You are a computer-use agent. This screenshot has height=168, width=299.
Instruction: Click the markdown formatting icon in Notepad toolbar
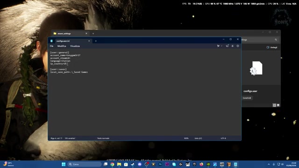[x=228, y=46]
